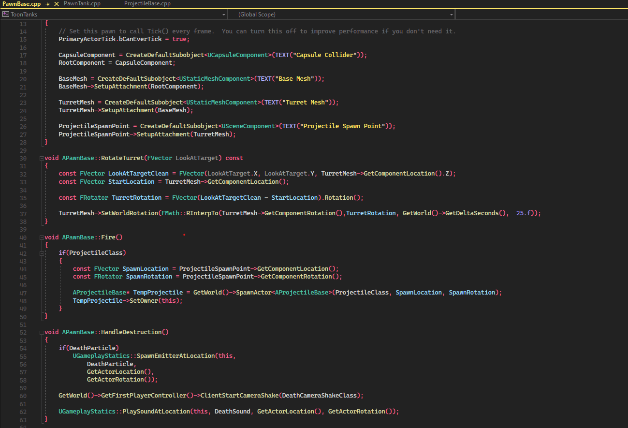The image size is (628, 428).
Task: Collapse the RotateTurret function
Action: point(41,158)
